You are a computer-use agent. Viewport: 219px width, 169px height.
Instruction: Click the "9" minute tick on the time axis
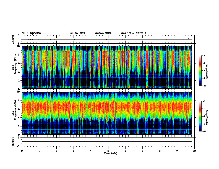click(x=177, y=151)
